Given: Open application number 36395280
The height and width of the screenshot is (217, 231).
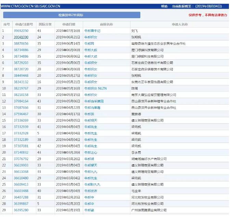Looking at the screenshot, I should (x=21, y=210).
